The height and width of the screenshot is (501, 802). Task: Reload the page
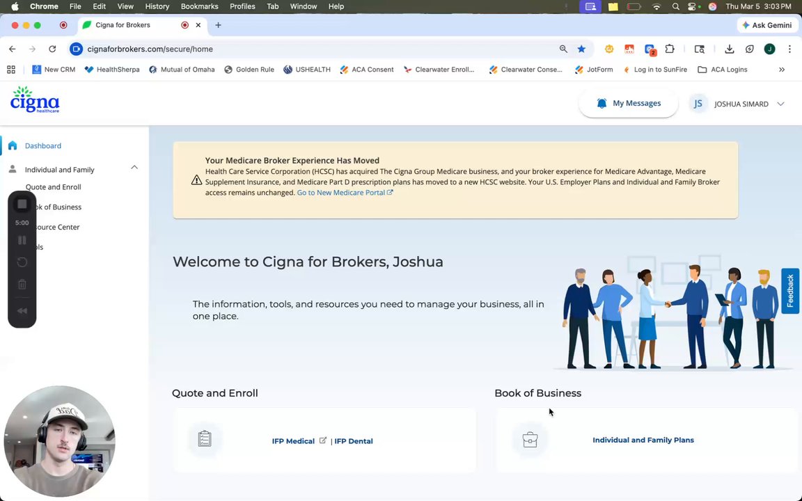52,49
